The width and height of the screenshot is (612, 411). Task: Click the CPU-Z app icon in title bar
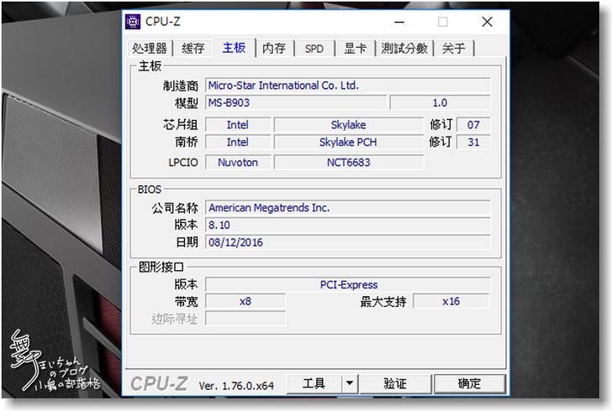coord(133,22)
